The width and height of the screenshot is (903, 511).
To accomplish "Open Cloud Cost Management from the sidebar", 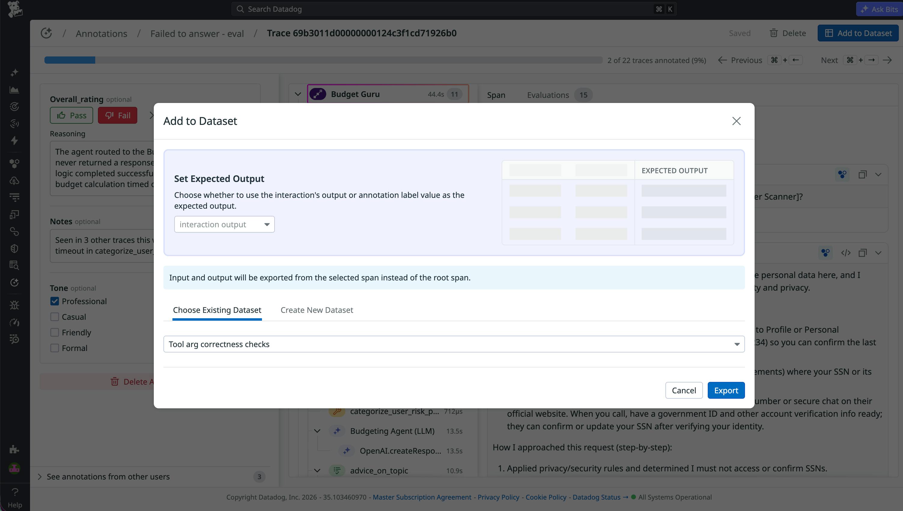I will tap(14, 180).
